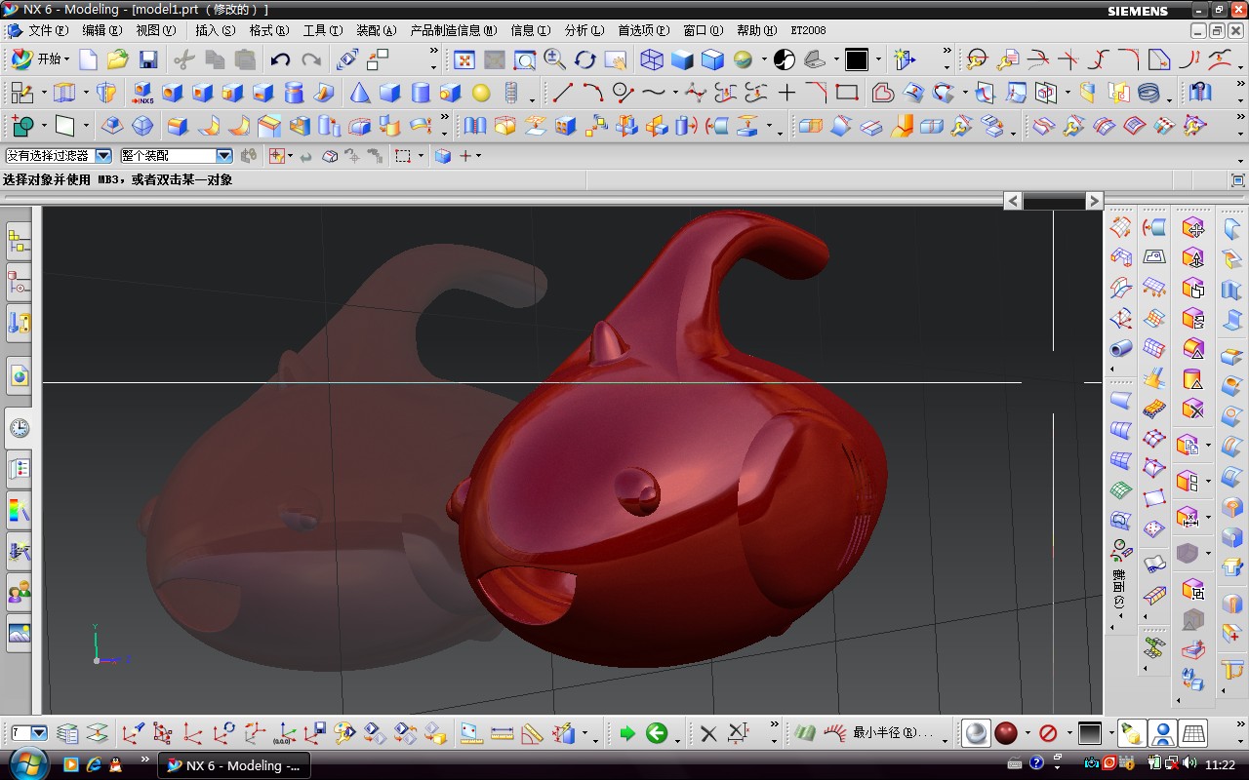Click the green back arrow icon
Image resolution: width=1249 pixels, height=780 pixels.
(657, 733)
